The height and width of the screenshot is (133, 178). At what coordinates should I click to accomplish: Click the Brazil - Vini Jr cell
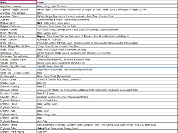(x=18, y=50)
